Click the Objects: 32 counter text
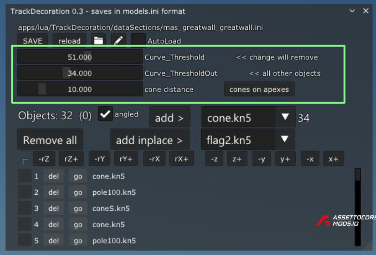 (x=46, y=116)
